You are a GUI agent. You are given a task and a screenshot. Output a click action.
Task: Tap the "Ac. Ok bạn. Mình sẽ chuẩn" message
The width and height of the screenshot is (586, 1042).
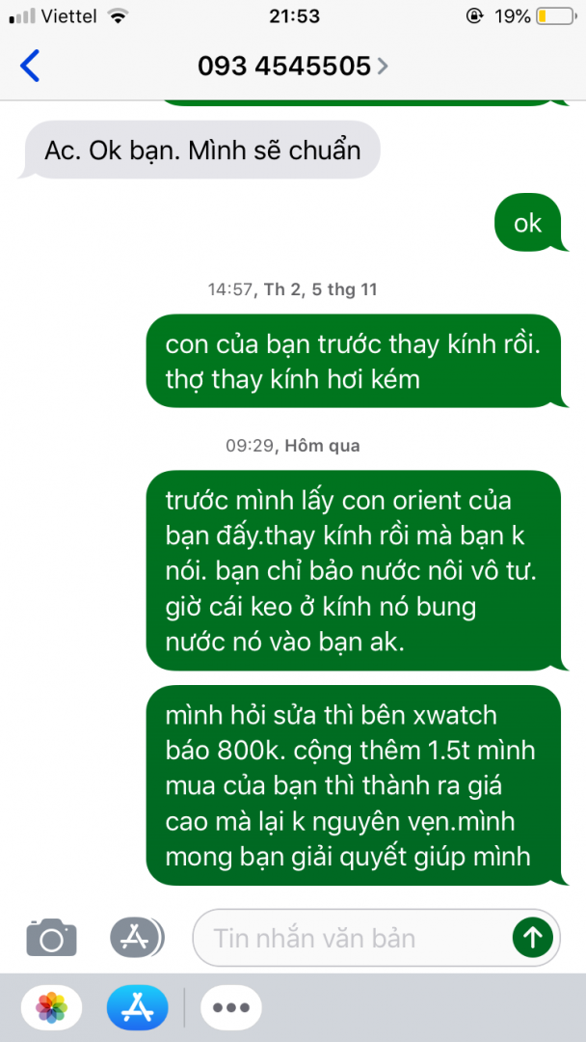point(201,151)
